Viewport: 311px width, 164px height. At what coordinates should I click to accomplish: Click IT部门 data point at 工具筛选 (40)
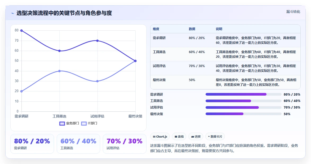click(x=59, y=71)
